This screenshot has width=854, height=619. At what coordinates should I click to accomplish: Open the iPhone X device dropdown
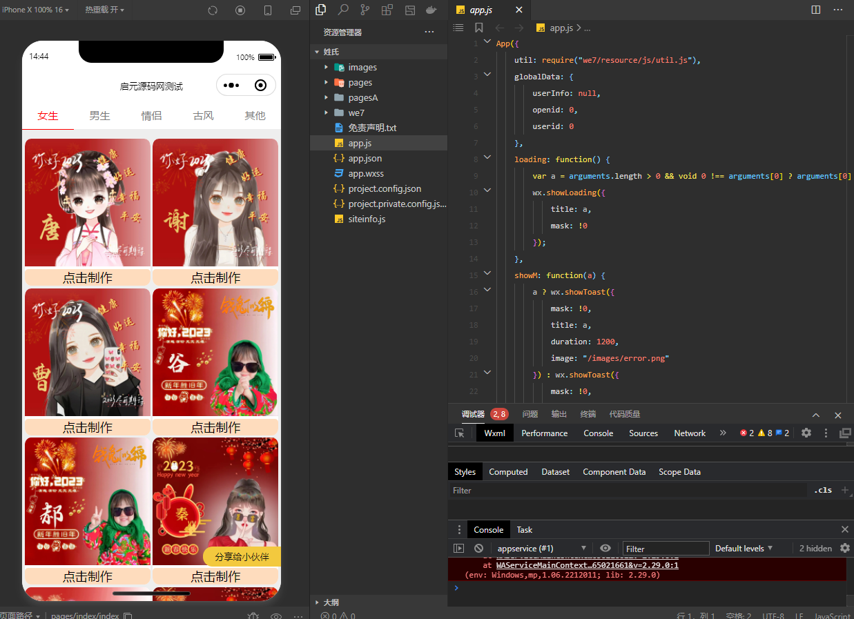coord(35,10)
